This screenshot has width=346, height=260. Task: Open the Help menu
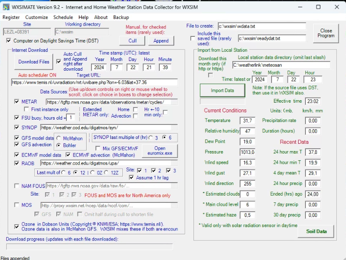83,17
